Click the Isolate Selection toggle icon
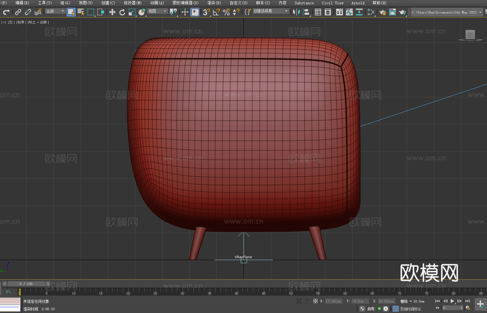This screenshot has width=487, height=313. (299, 301)
